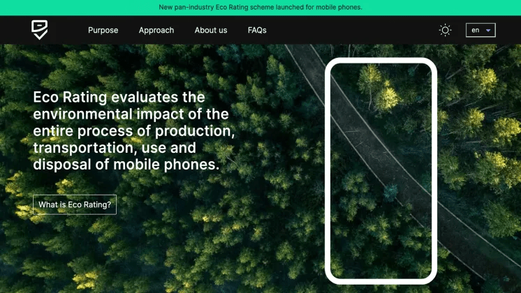Click the white phone frame image

(x=381, y=171)
